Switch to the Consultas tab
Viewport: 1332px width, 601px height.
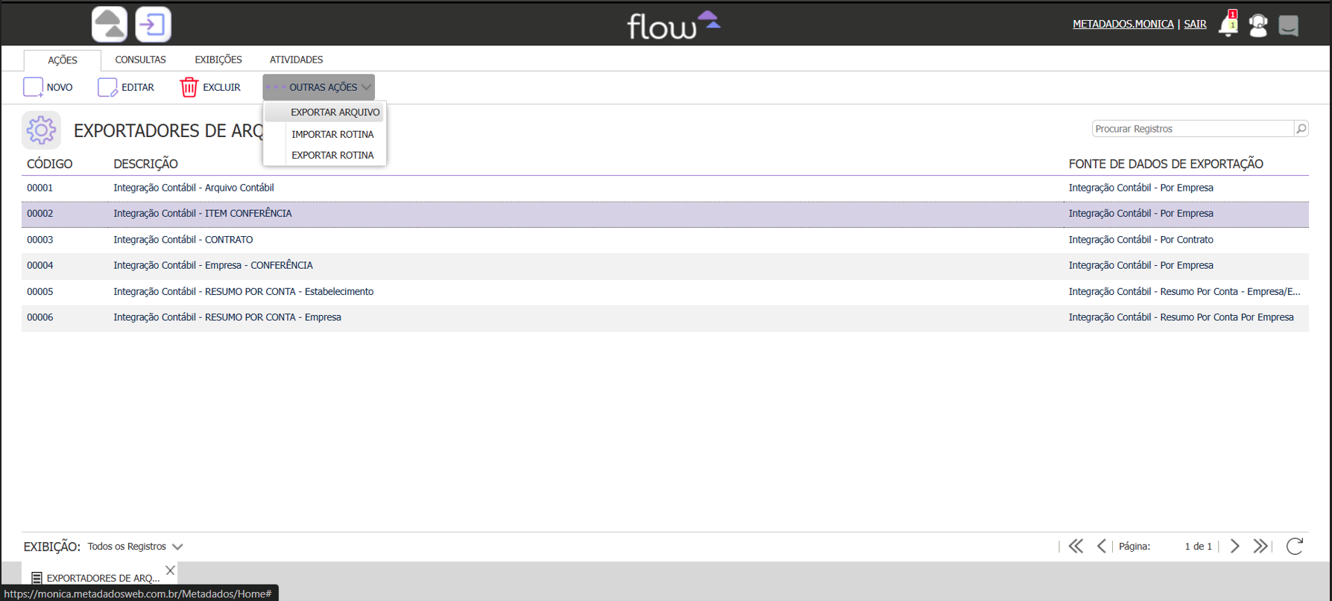[x=140, y=60]
